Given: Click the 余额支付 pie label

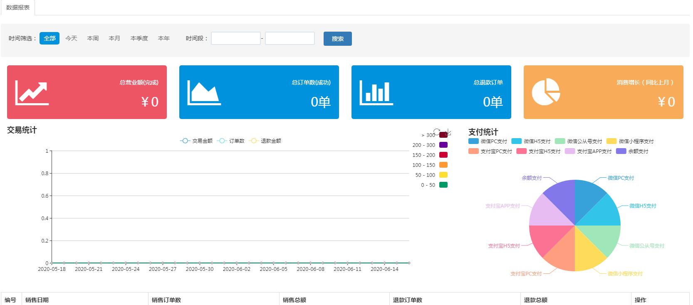Looking at the screenshot, I should (x=532, y=178).
